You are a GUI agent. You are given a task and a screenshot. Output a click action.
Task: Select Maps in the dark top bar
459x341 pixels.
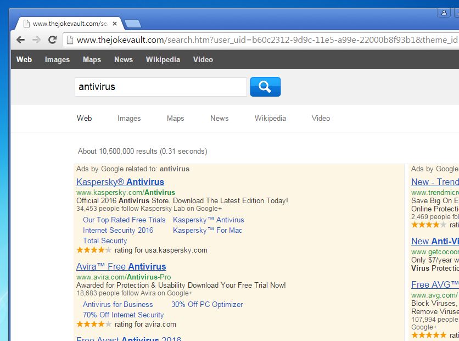point(92,59)
